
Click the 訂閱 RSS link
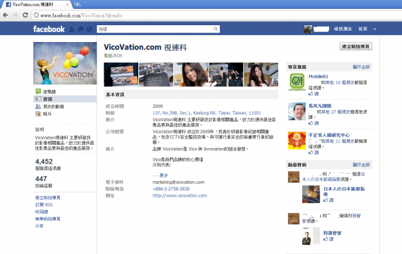[44, 205]
